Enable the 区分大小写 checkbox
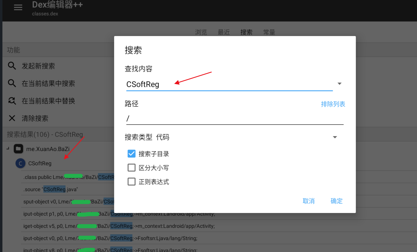Image resolution: width=417 pixels, height=252 pixels. pyautogui.click(x=132, y=168)
